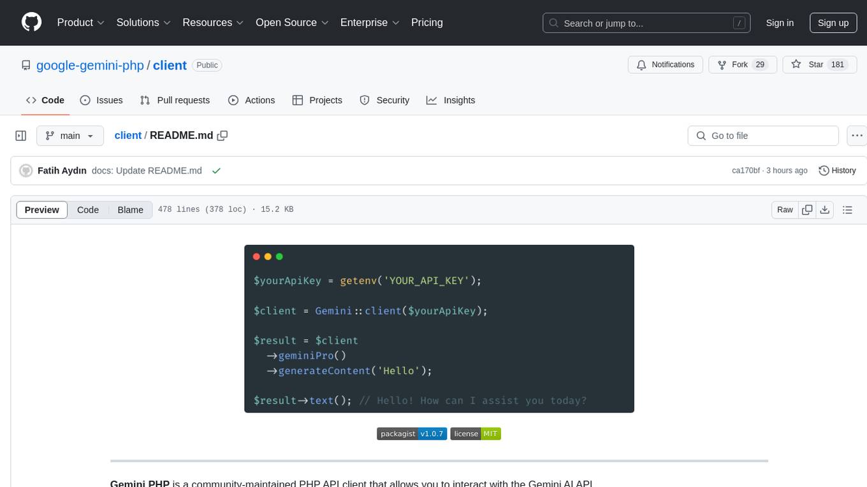Open the license MIT badge
This screenshot has width=867, height=487.
pos(476,434)
